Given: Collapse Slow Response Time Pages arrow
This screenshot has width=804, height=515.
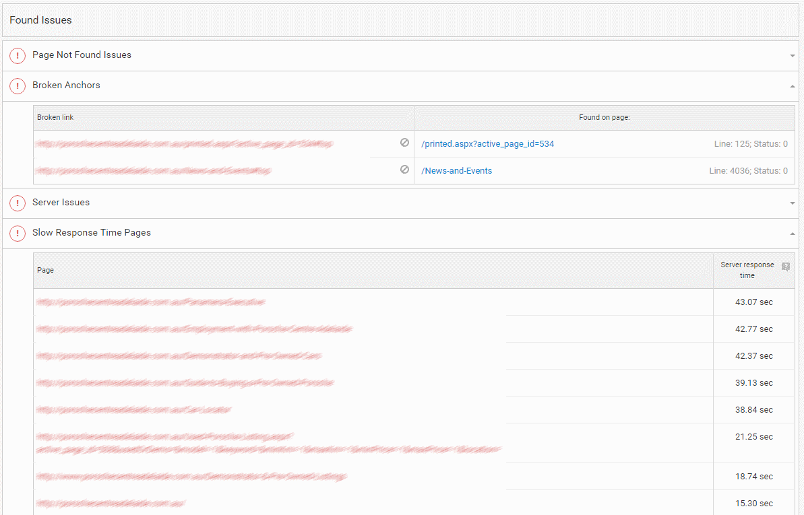Looking at the screenshot, I should coord(793,234).
